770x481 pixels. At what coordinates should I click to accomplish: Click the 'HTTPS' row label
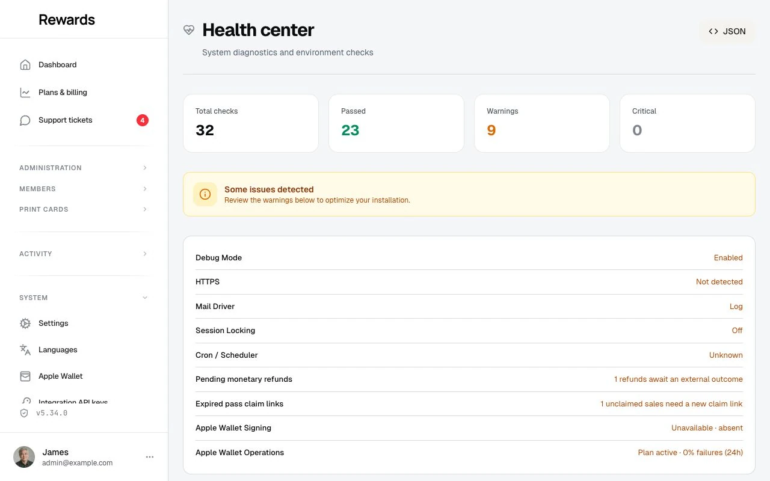pyautogui.click(x=208, y=282)
